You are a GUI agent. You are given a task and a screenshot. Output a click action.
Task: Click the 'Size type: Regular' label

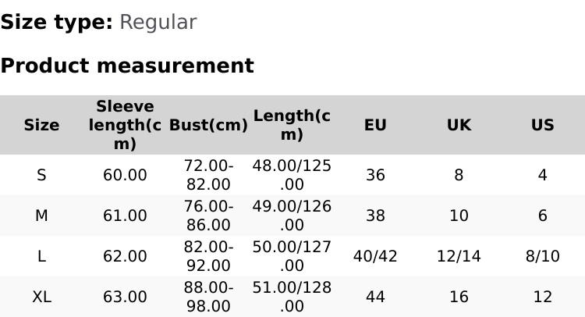[98, 23]
